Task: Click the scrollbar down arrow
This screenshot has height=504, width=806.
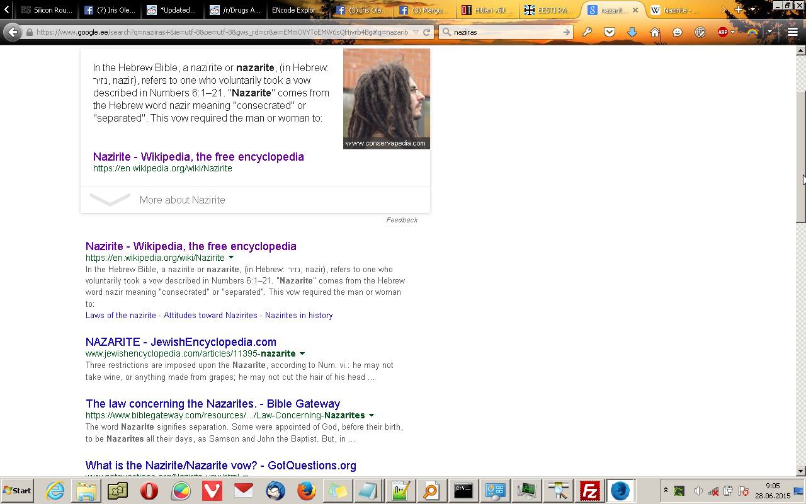Action: (x=801, y=471)
